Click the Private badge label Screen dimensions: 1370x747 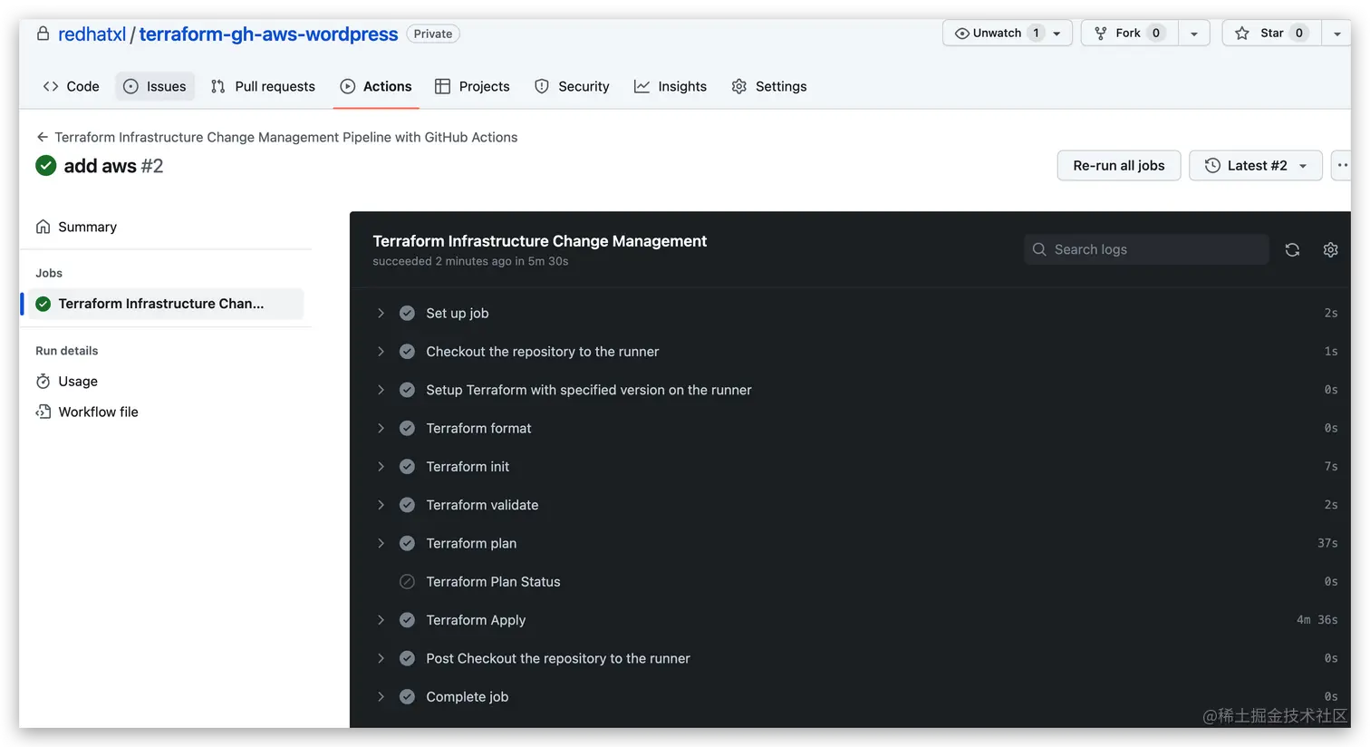433,34
